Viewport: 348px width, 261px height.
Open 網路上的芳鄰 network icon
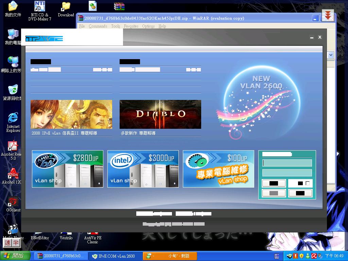(x=11, y=64)
